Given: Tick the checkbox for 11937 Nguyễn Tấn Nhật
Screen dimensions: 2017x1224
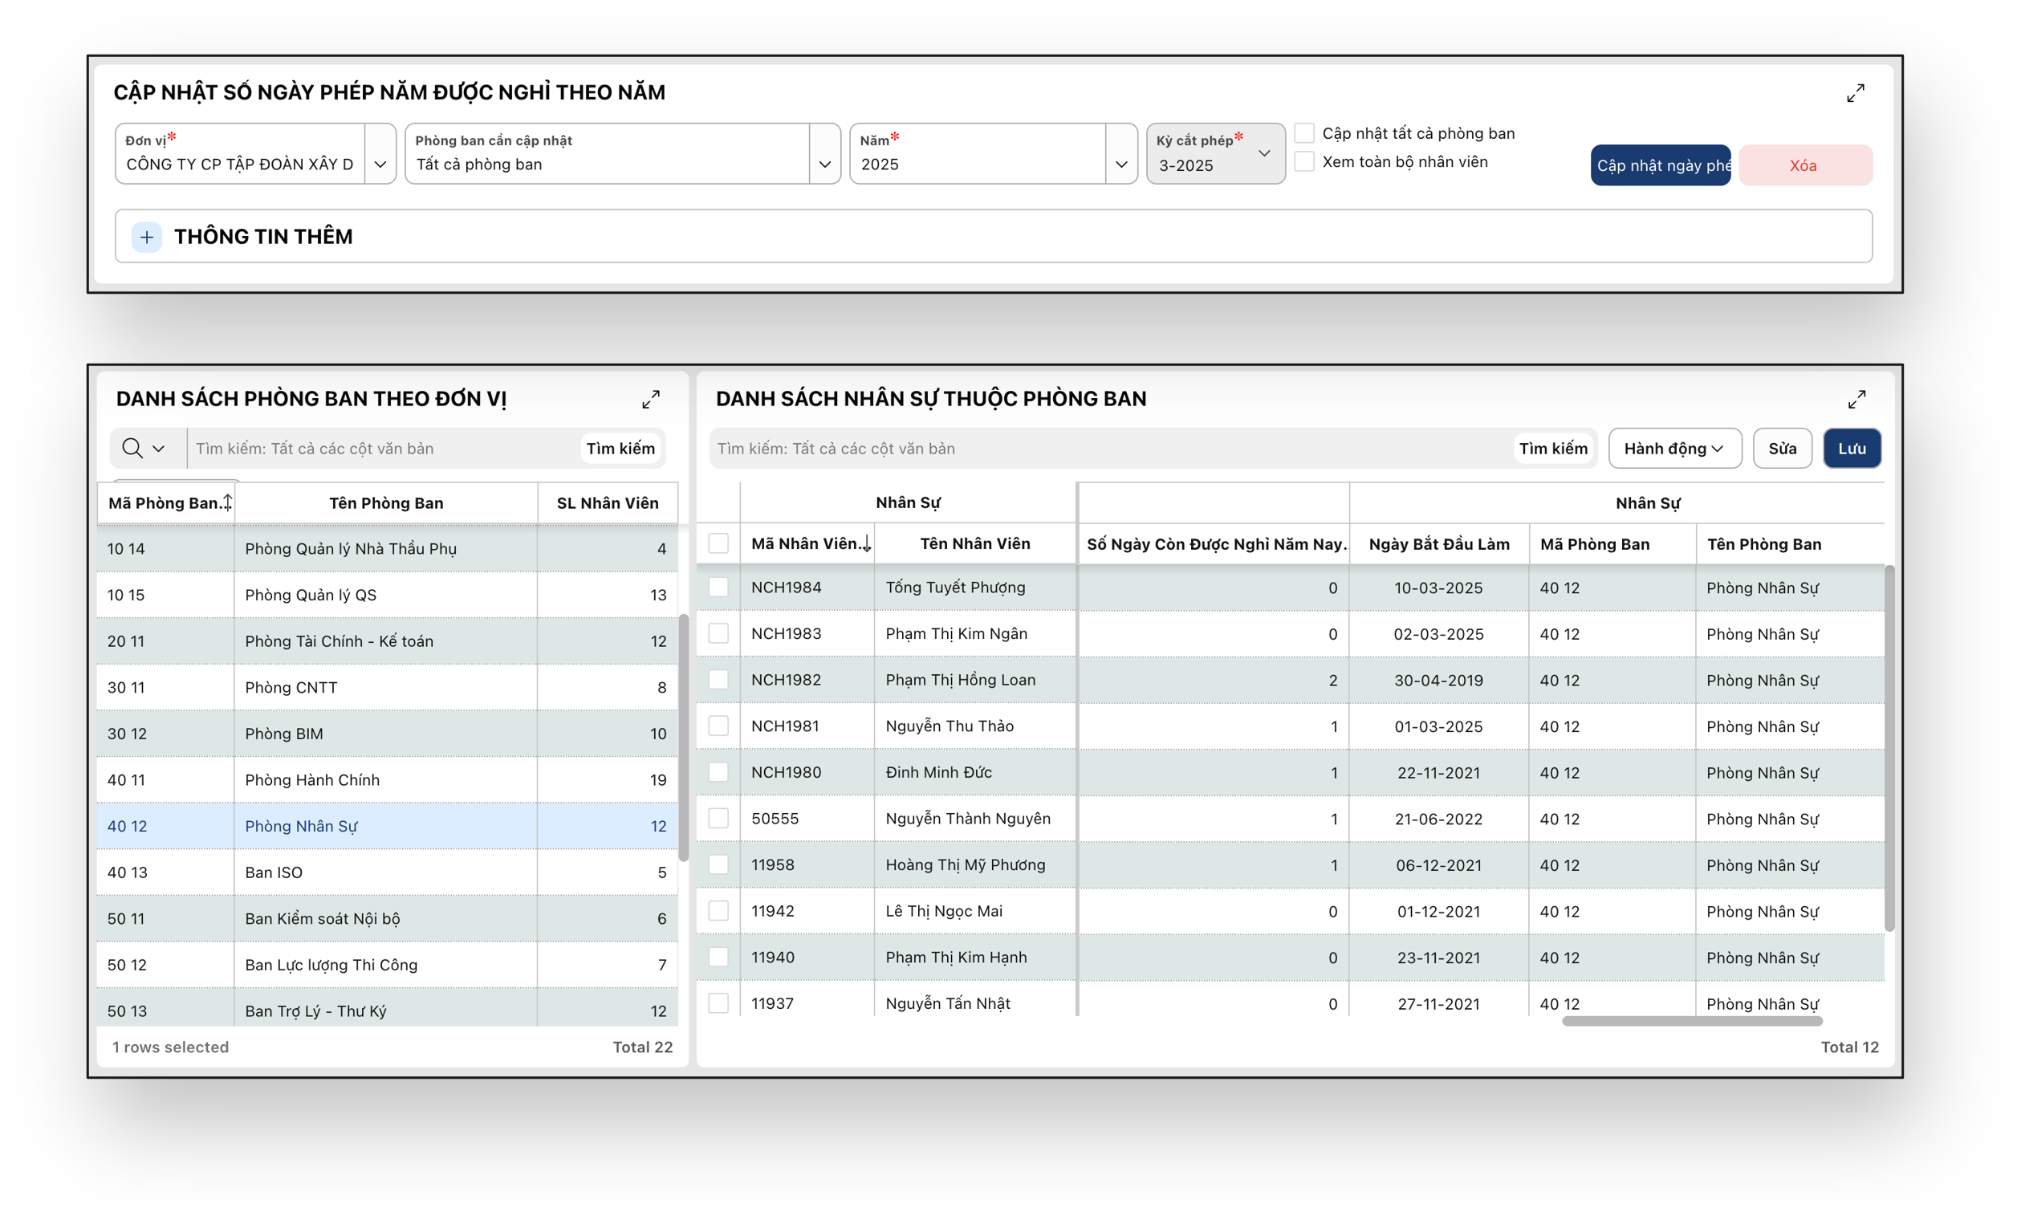Looking at the screenshot, I should click(718, 1003).
